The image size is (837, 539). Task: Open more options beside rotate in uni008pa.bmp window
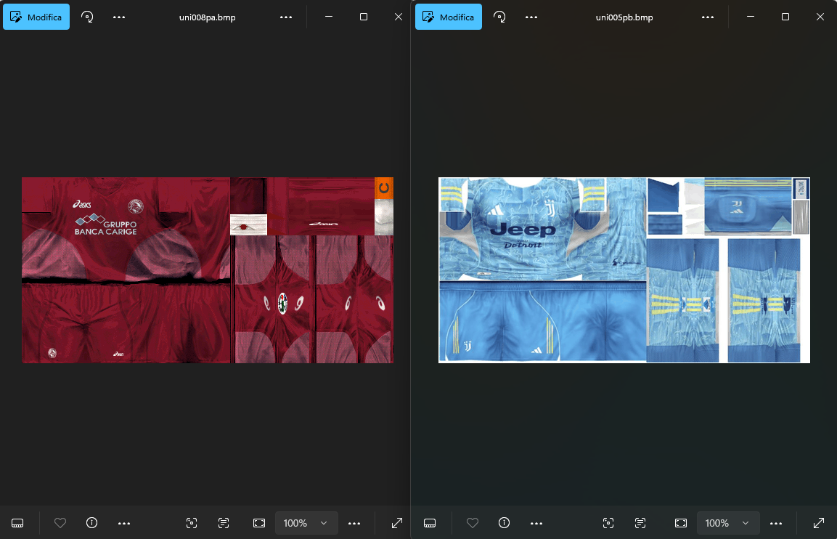pyautogui.click(x=119, y=17)
